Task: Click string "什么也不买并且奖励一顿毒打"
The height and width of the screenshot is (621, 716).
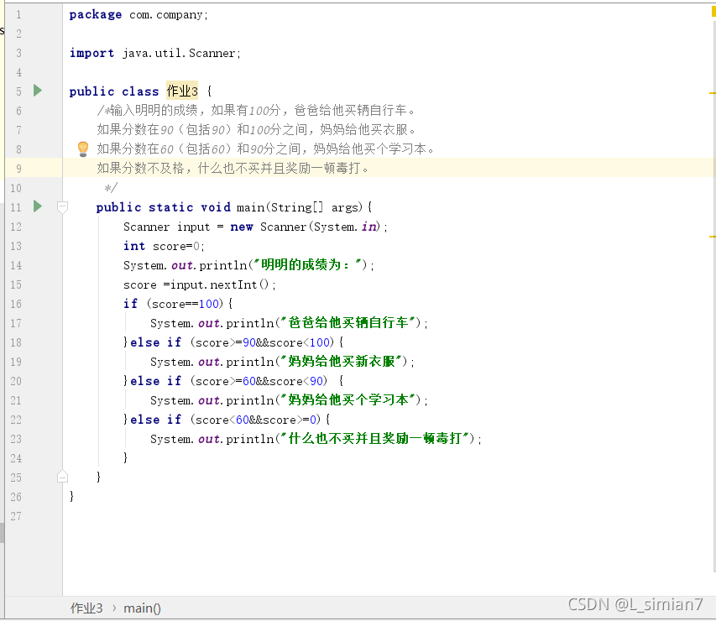Action: 375,438
